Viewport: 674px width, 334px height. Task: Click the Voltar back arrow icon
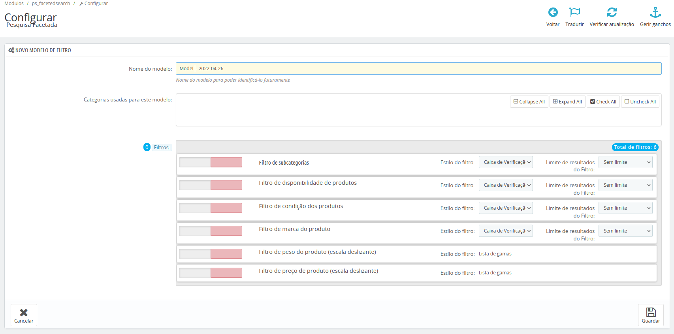click(553, 13)
